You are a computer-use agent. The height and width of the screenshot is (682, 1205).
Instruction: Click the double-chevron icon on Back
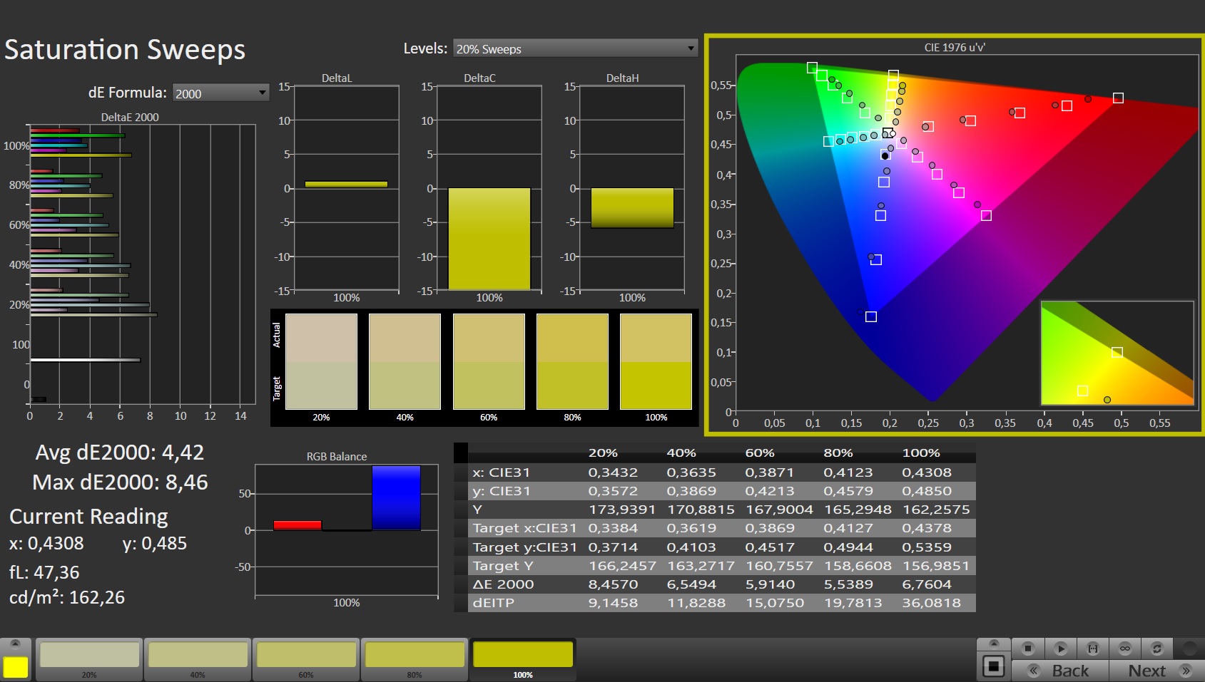1033,671
